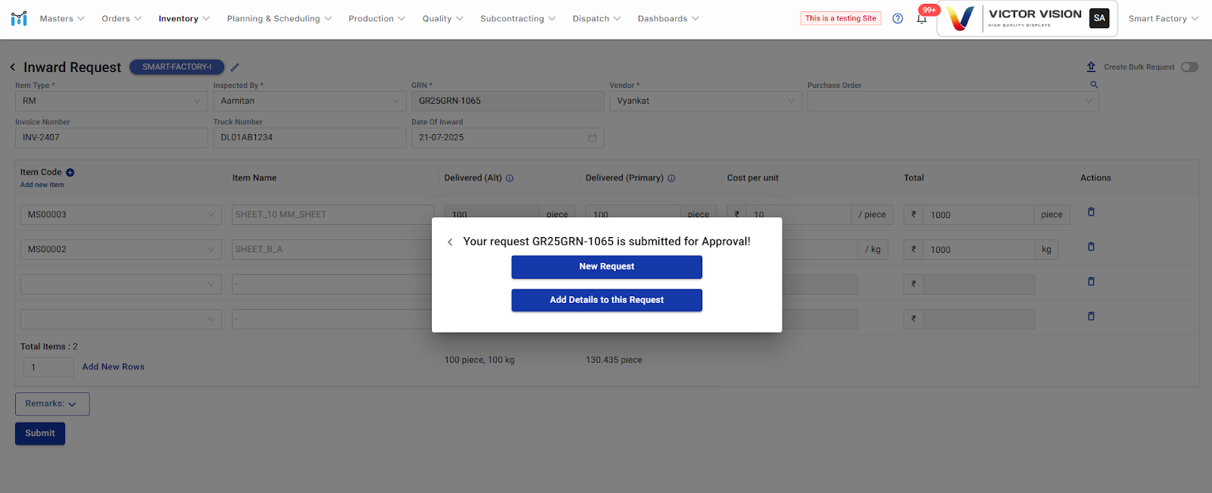Click the back arrow next to Inward Request
This screenshot has height=493, width=1212.
click(13, 67)
